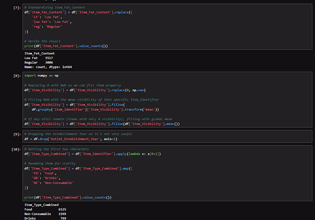Image resolution: width=315 pixels, height=220 pixels.
Task: Click the 'Food 6125' output row
Action: (x=45, y=210)
